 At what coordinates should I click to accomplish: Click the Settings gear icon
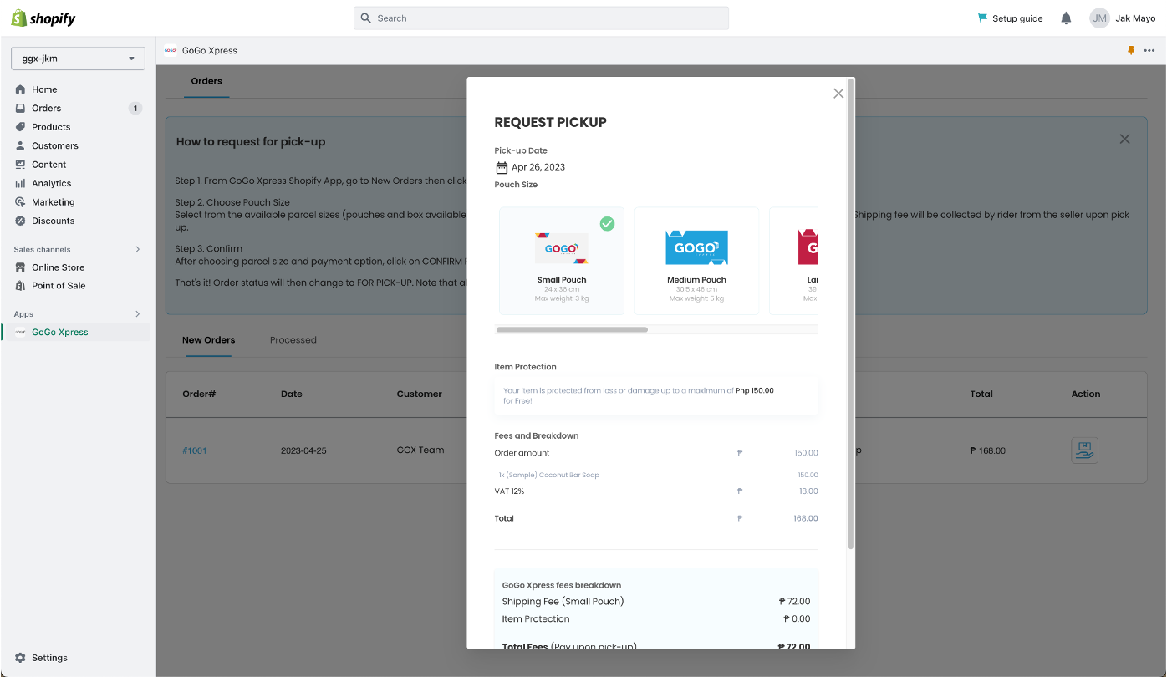(x=20, y=658)
